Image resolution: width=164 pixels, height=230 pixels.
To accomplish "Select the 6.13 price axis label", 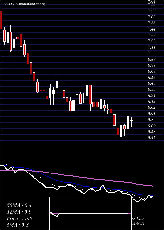I will coord(152,101).
